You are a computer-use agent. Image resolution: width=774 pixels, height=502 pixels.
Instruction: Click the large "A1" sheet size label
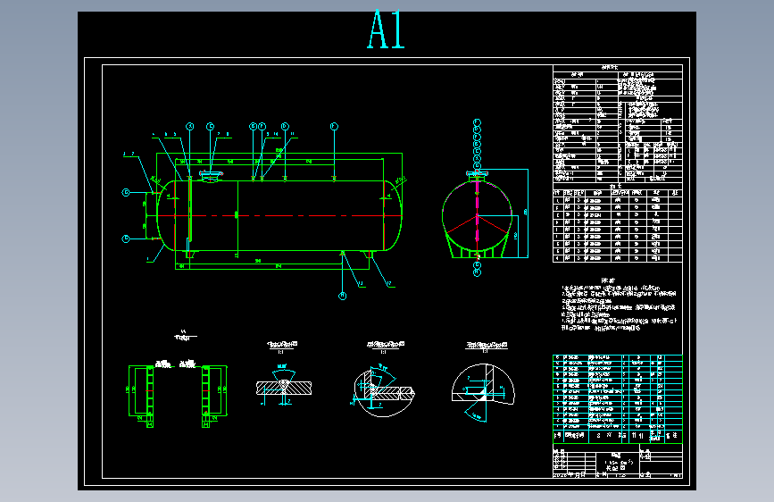point(386,29)
